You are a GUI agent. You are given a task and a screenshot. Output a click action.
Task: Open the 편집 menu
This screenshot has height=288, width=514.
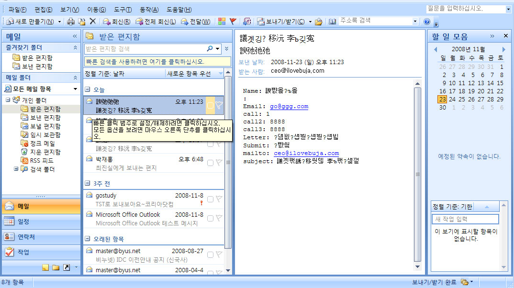(43, 10)
